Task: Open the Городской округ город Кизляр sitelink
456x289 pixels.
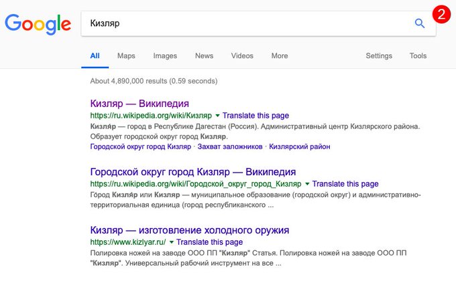Action: pyautogui.click(x=140, y=147)
